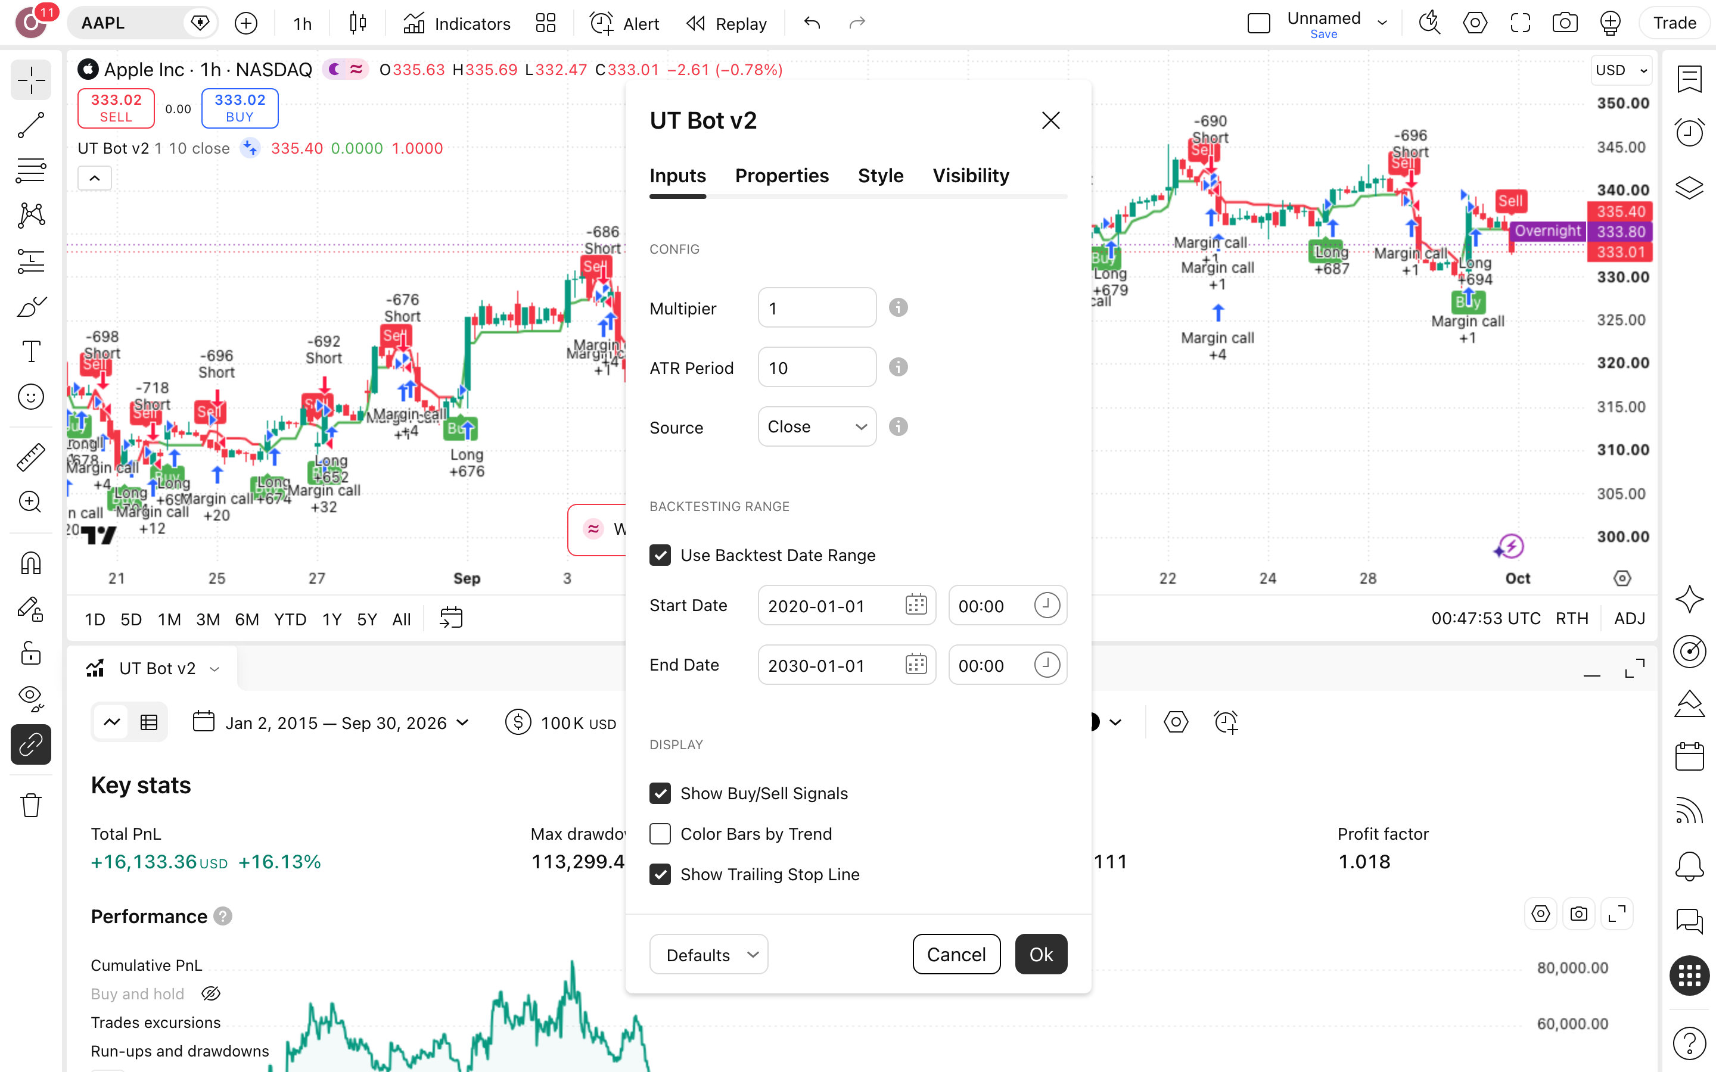Image resolution: width=1716 pixels, height=1072 pixels.
Task: Select the 1Y time range
Action: pos(331,619)
